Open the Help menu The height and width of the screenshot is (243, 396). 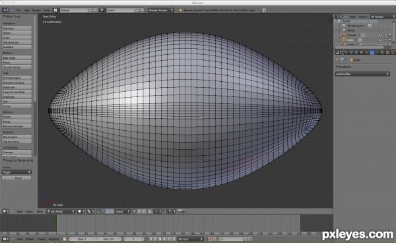tap(46, 11)
